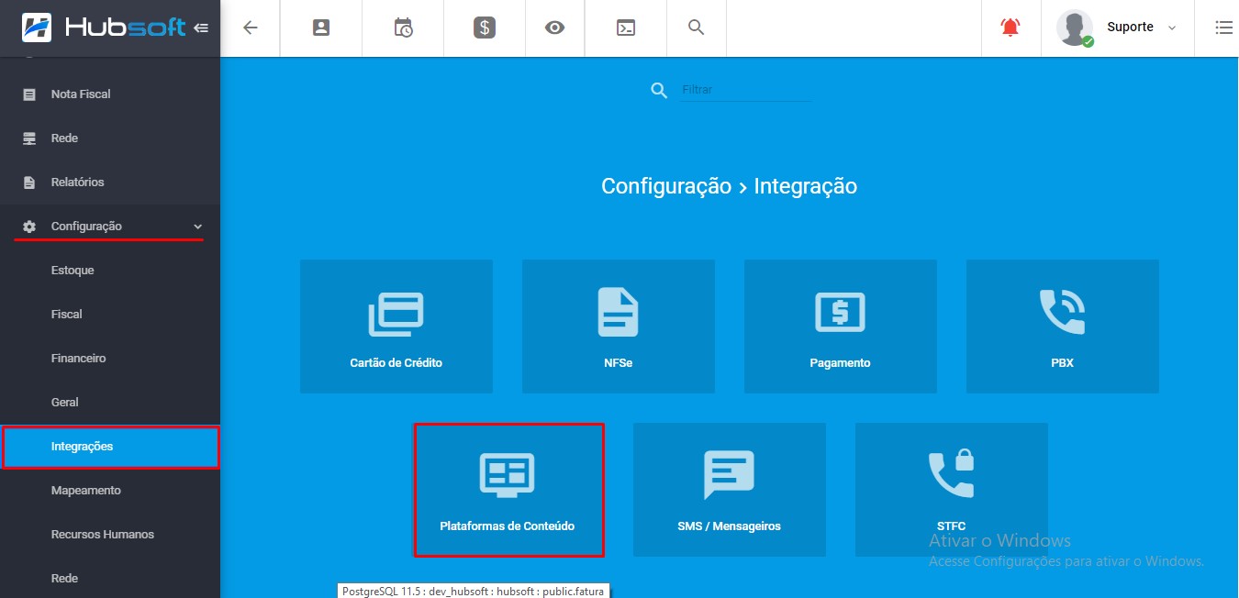Click the calendar scheduling icon
The width and height of the screenshot is (1239, 598).
[402, 28]
